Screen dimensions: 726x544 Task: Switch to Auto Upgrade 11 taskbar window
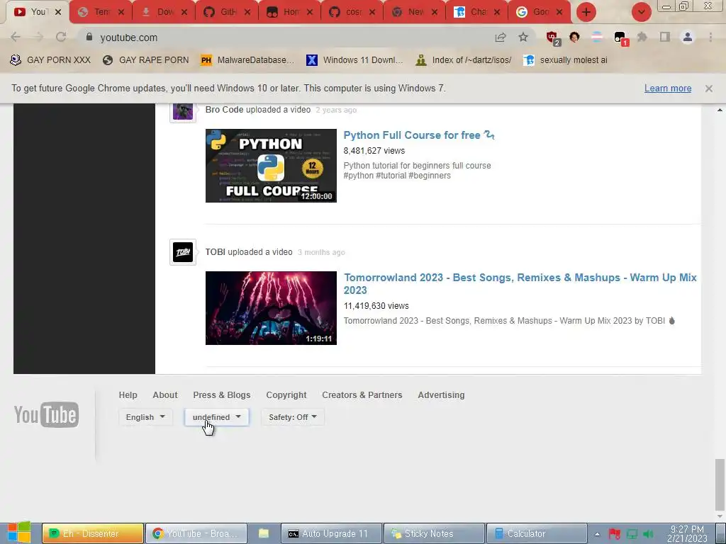[332, 534]
